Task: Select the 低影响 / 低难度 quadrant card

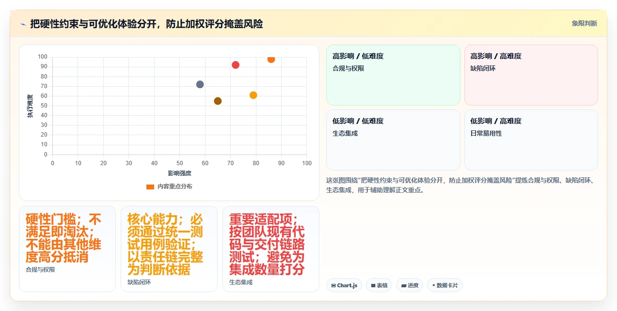Action: tap(393, 140)
